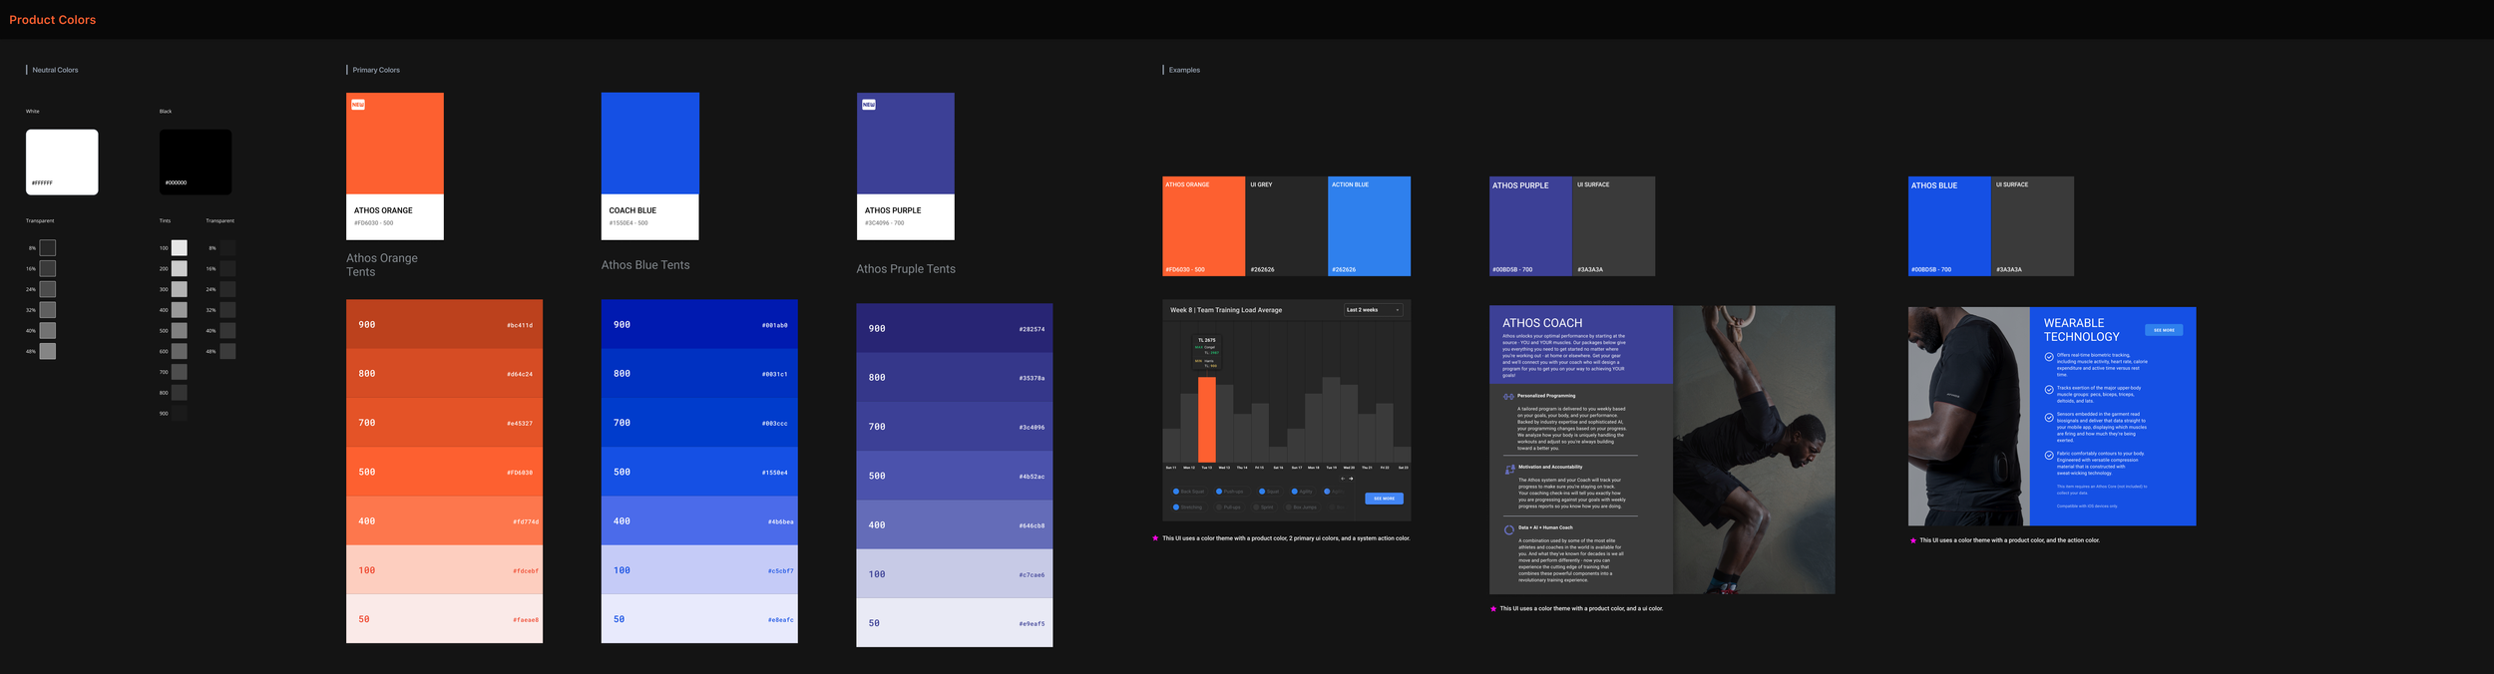Screen dimensions: 2494x674
Task: Select blue tint 900 #001ab0
Action: coord(699,324)
